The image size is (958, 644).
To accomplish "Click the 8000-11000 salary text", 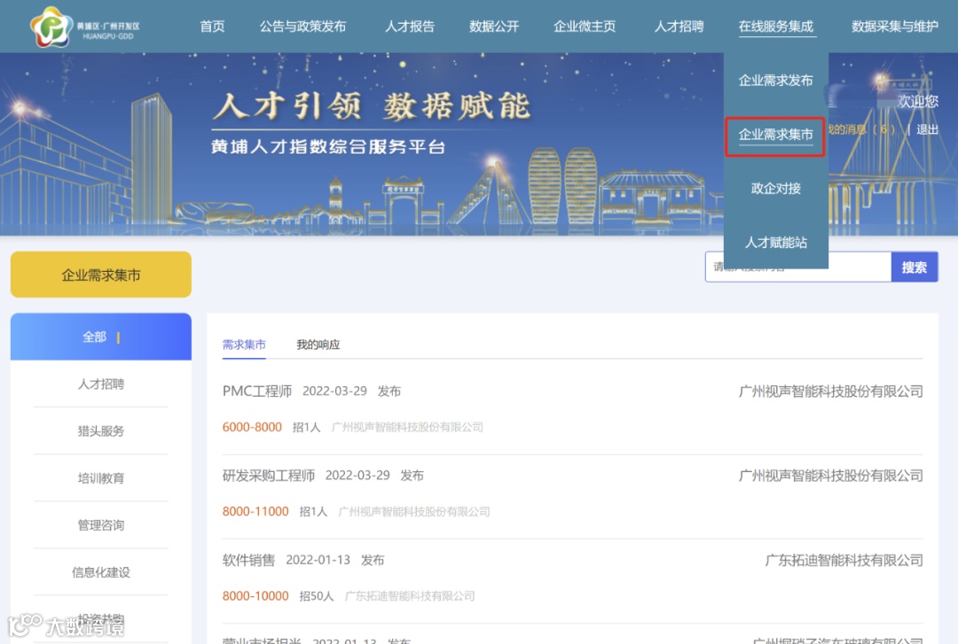I will [255, 511].
